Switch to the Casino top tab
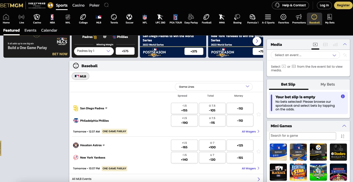The width and height of the screenshot is (353, 182). click(79, 5)
